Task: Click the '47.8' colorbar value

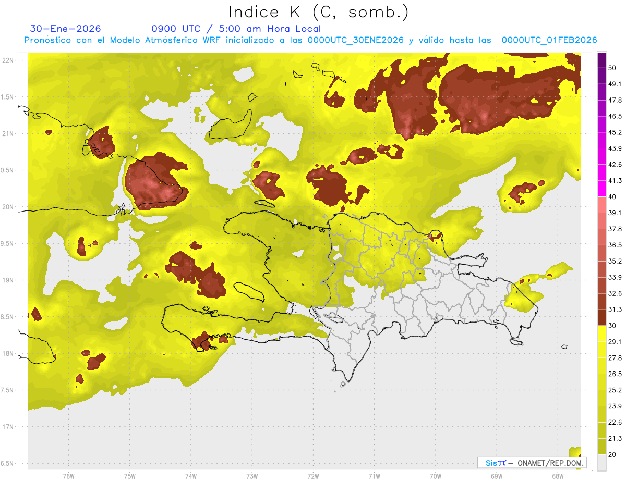Action: point(615,100)
